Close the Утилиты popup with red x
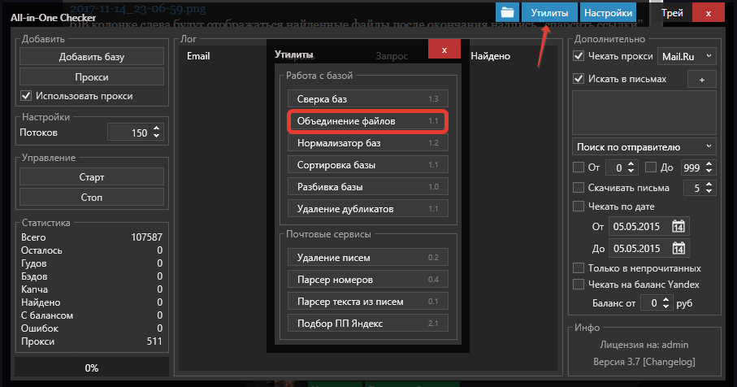Image resolution: width=737 pixels, height=387 pixels. coord(444,50)
